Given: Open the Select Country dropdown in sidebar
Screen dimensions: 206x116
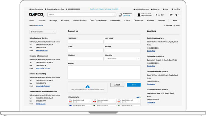Looking at the screenshot, I should click(43, 32).
